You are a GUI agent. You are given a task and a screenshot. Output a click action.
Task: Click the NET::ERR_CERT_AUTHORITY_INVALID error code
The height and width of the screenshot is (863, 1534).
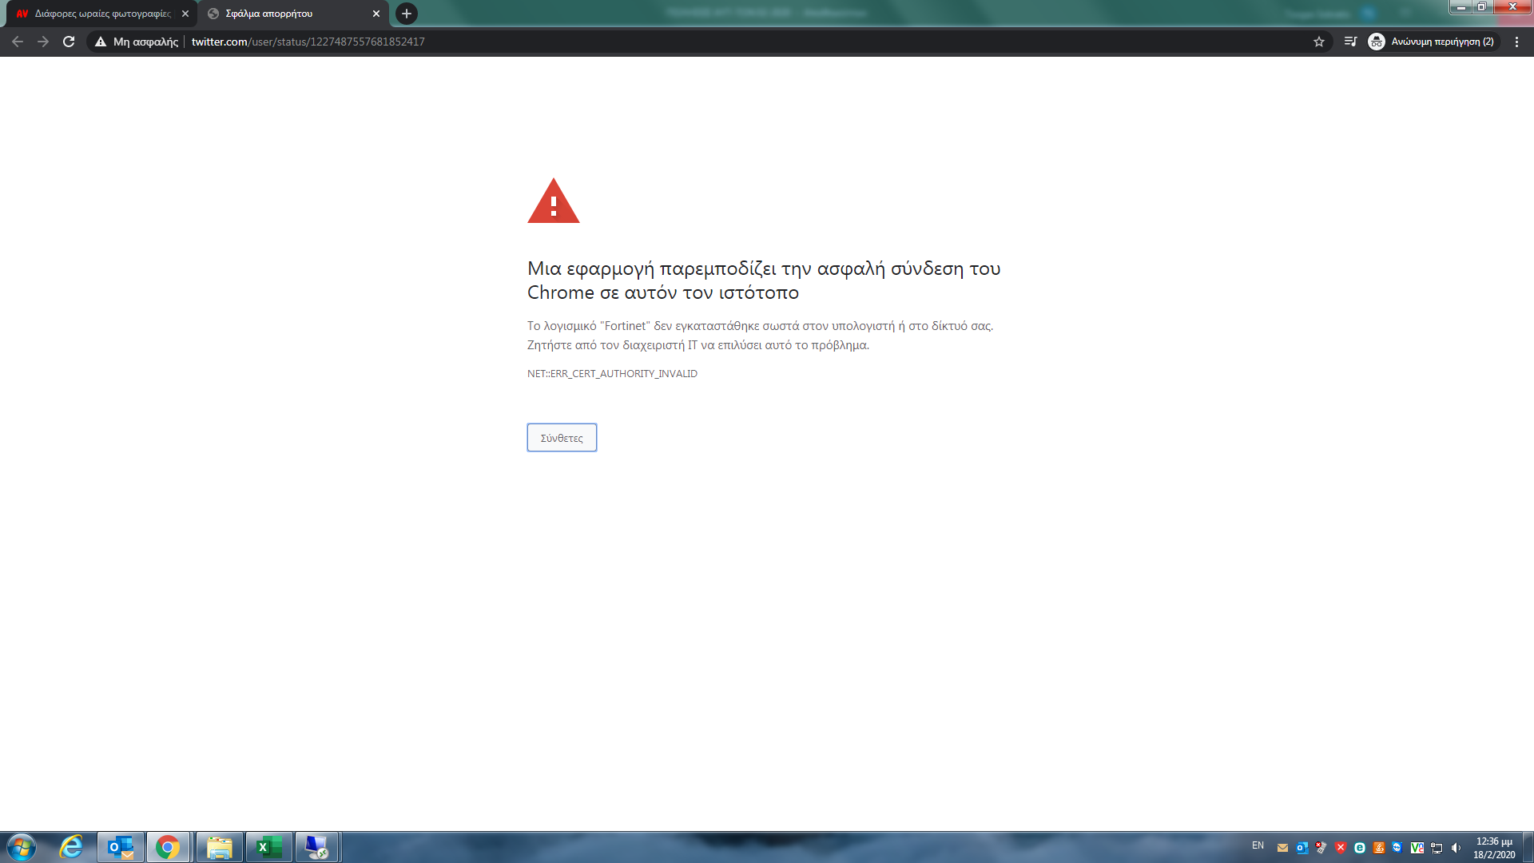(x=612, y=374)
